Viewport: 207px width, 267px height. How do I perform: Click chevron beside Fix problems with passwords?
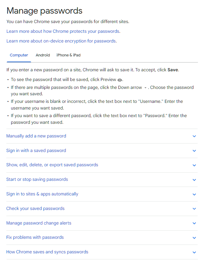tap(194, 238)
